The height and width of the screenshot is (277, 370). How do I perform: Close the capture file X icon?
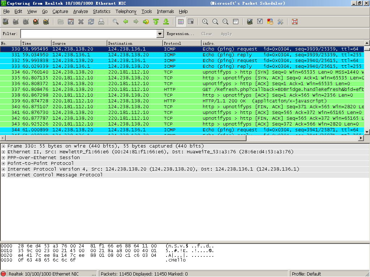81,22
